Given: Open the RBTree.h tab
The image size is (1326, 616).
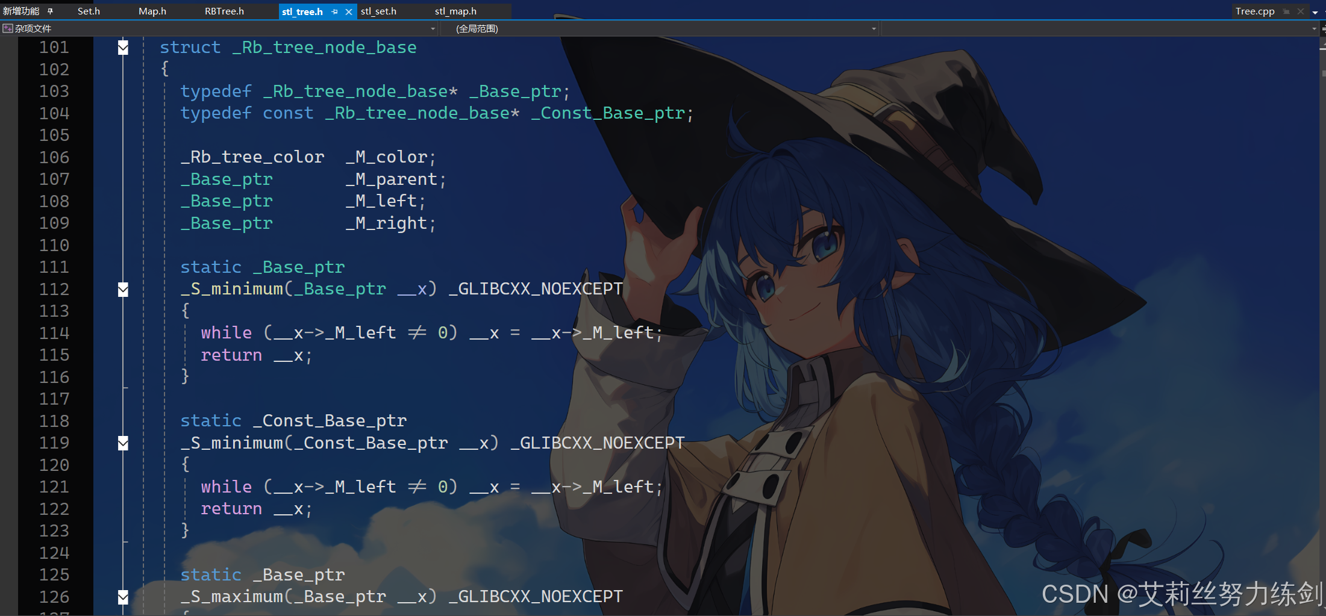Looking at the screenshot, I should tap(224, 11).
